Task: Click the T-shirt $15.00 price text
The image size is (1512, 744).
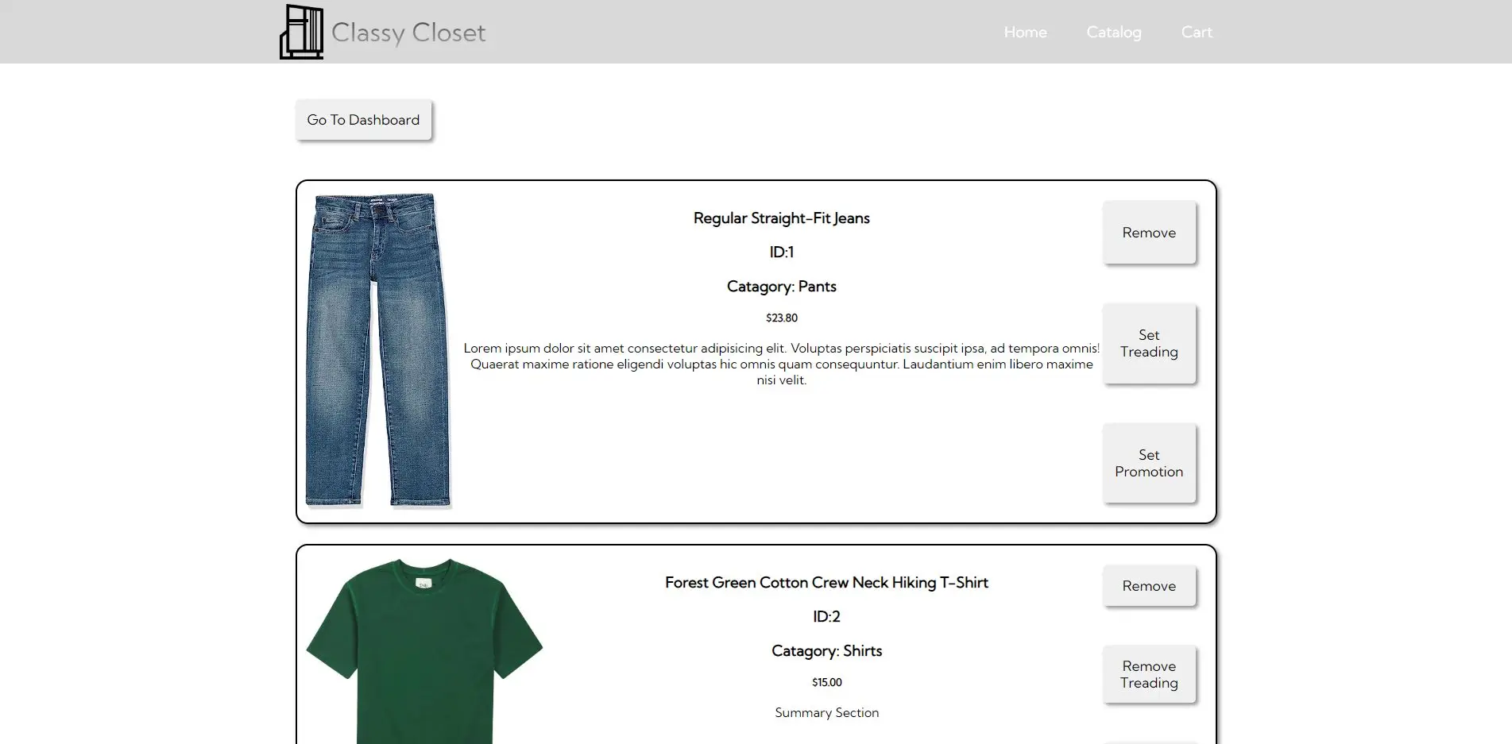Action: pyautogui.click(x=826, y=682)
